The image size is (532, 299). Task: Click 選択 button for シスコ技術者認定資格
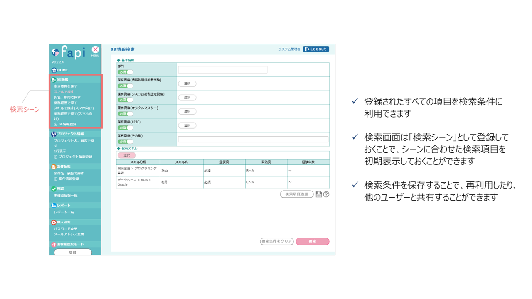tap(187, 98)
